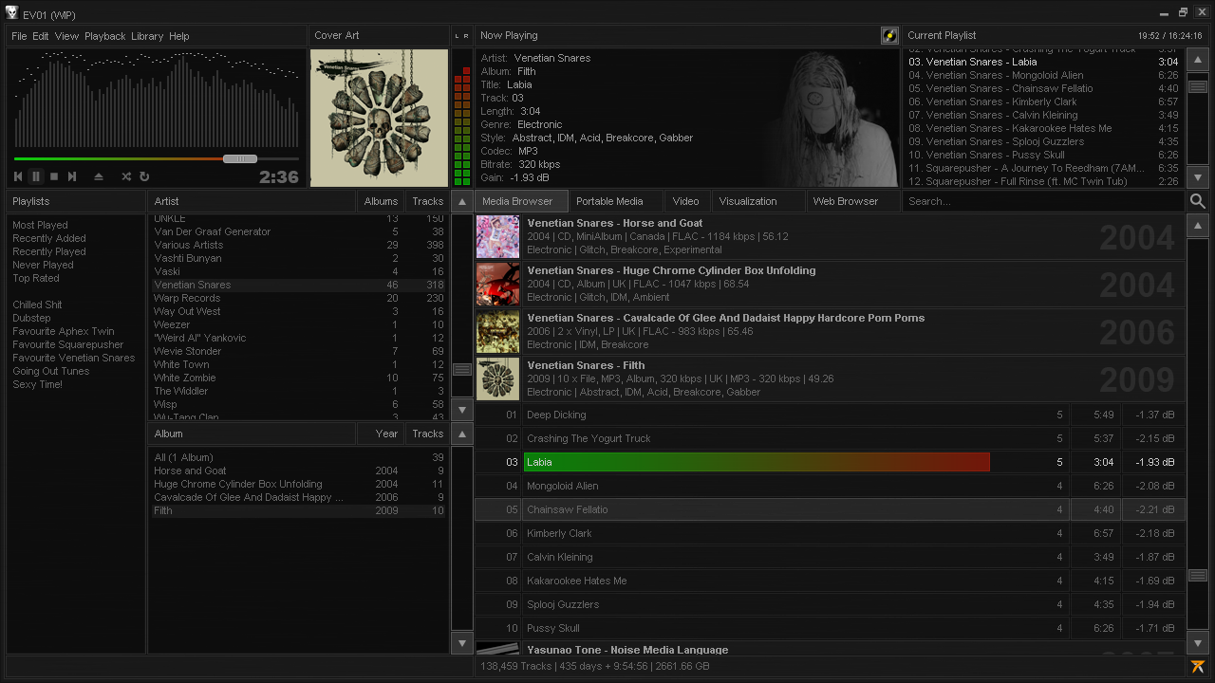Open the Edit menu

41,36
